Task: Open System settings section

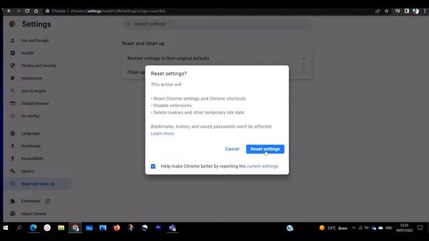Action: [x=27, y=171]
